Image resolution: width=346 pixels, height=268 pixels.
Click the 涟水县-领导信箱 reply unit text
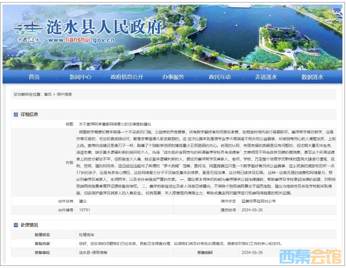[x=93, y=252]
